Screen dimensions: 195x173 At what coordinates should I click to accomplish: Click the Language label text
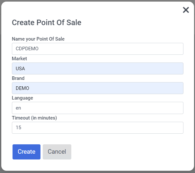(22, 98)
